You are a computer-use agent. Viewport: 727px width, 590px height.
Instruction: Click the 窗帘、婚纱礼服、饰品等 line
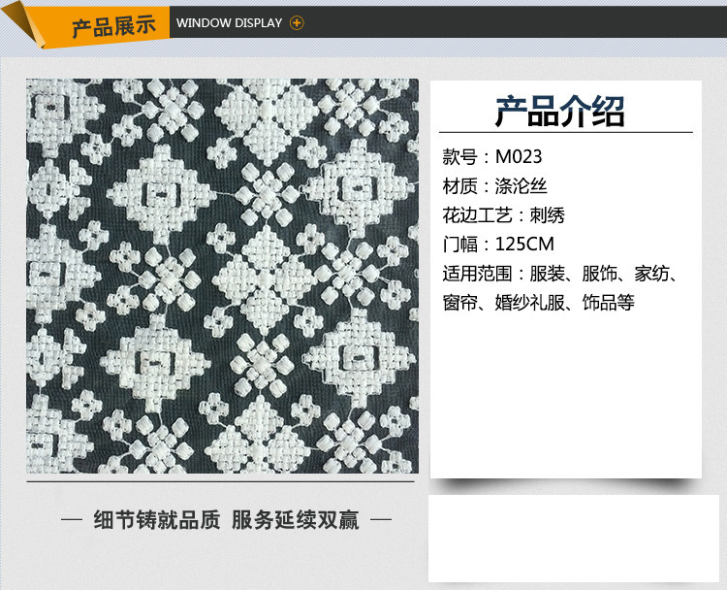click(538, 303)
